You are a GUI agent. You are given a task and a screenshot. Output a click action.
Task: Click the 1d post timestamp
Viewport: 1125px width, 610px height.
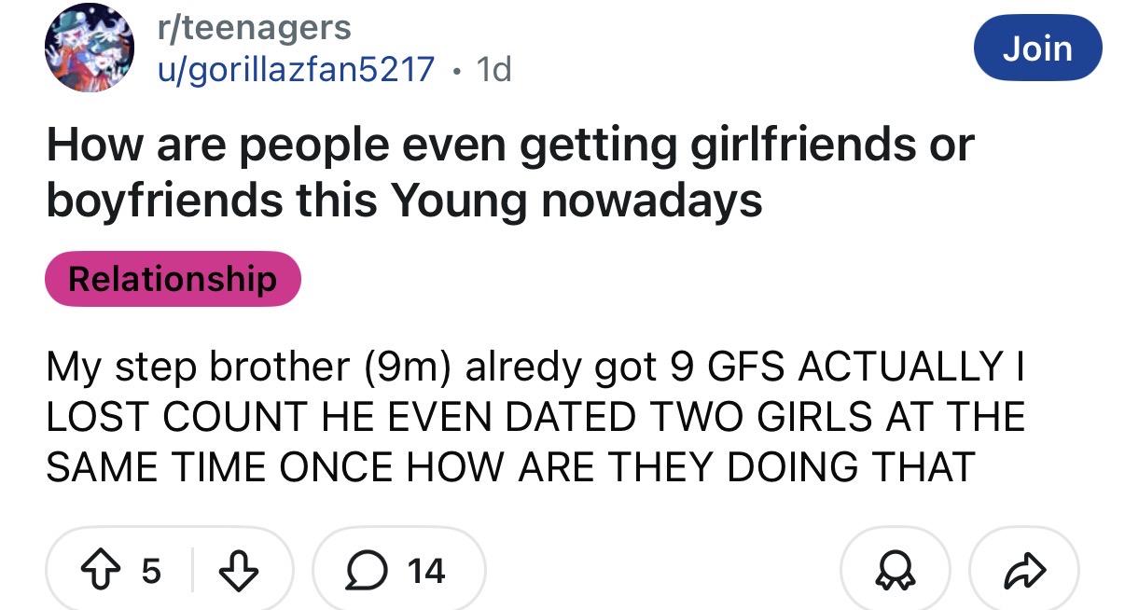coord(493,68)
